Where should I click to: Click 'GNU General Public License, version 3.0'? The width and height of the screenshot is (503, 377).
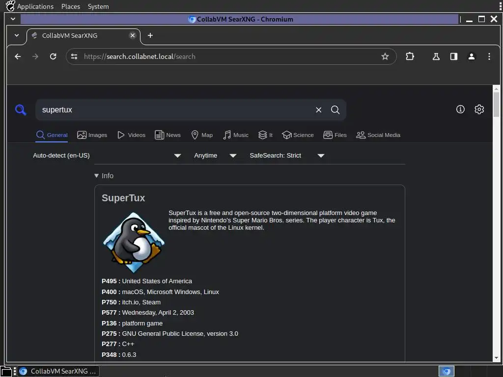click(180, 334)
